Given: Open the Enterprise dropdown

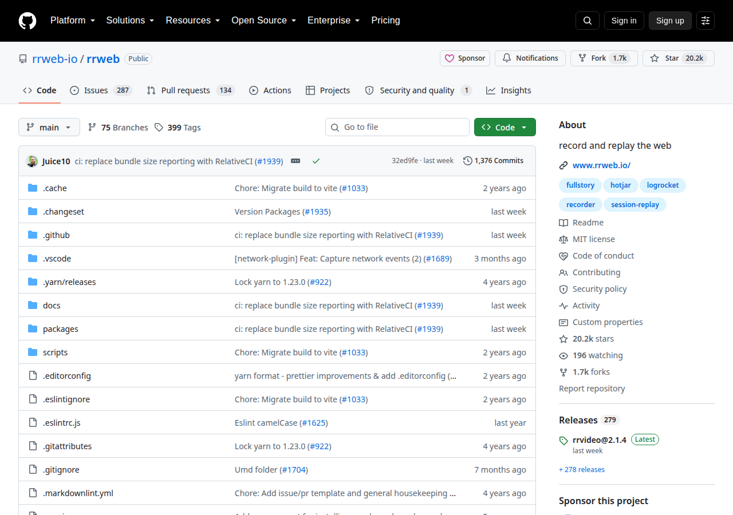Looking at the screenshot, I should tap(333, 21).
